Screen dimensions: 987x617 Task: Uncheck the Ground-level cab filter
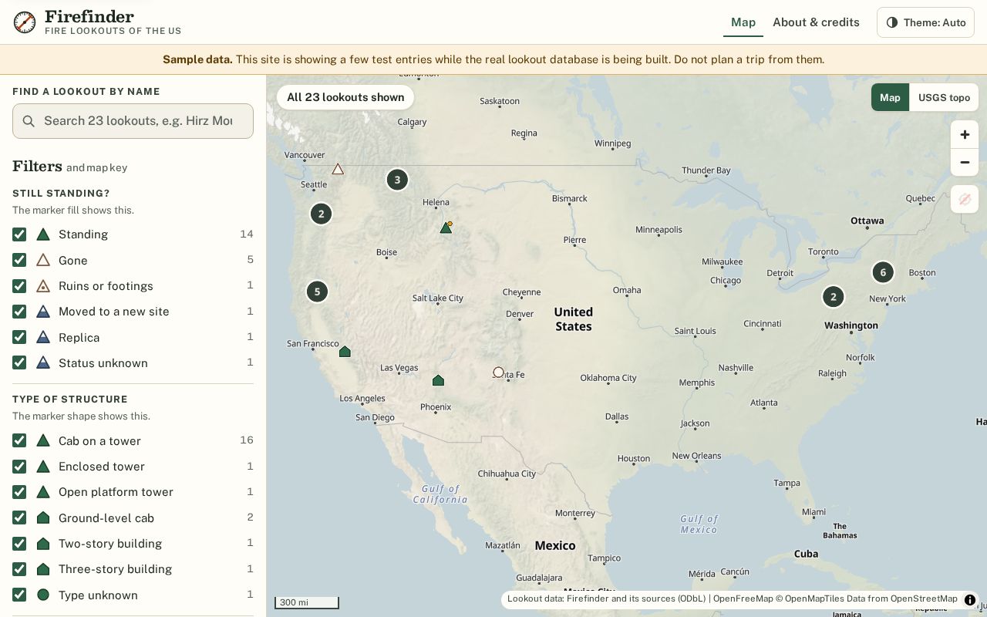point(19,518)
